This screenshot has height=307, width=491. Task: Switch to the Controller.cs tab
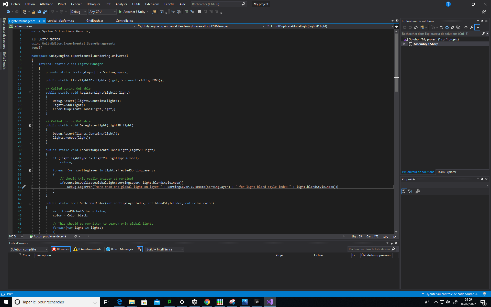(x=124, y=21)
